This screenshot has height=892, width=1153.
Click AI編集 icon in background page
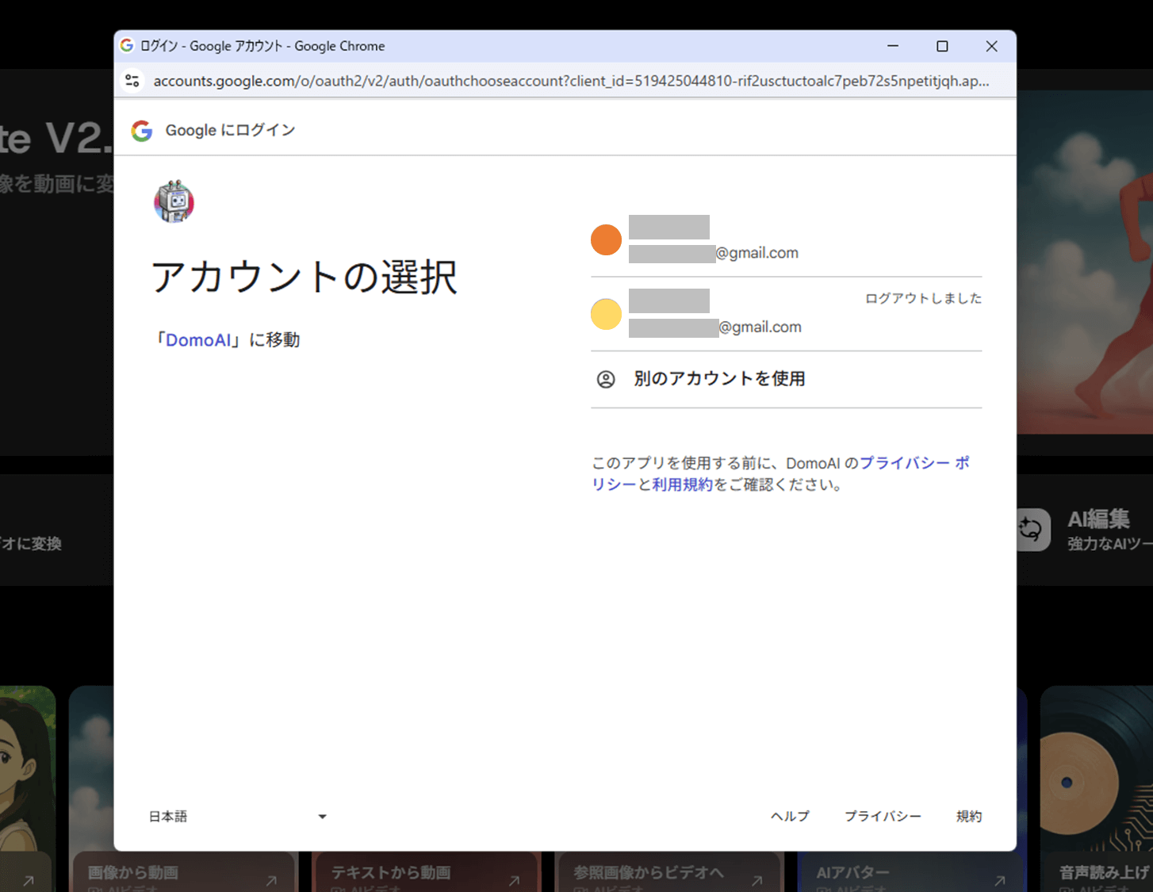pos(1034,530)
